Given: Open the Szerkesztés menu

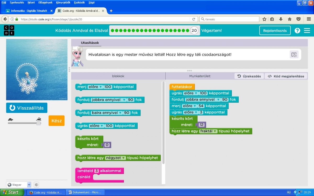Looking at the screenshot, I should click(17, 3).
